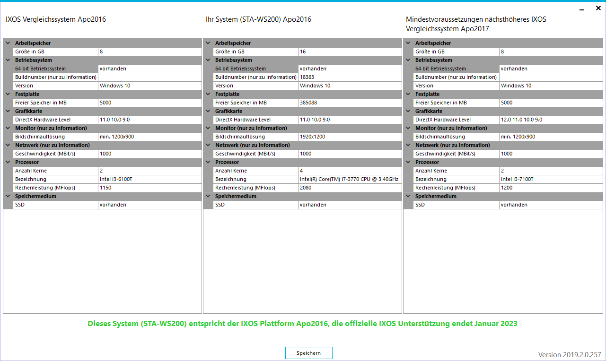Screen dimensions: 606x361
Task: Minimize the comparison window
Action: pos(582,9)
